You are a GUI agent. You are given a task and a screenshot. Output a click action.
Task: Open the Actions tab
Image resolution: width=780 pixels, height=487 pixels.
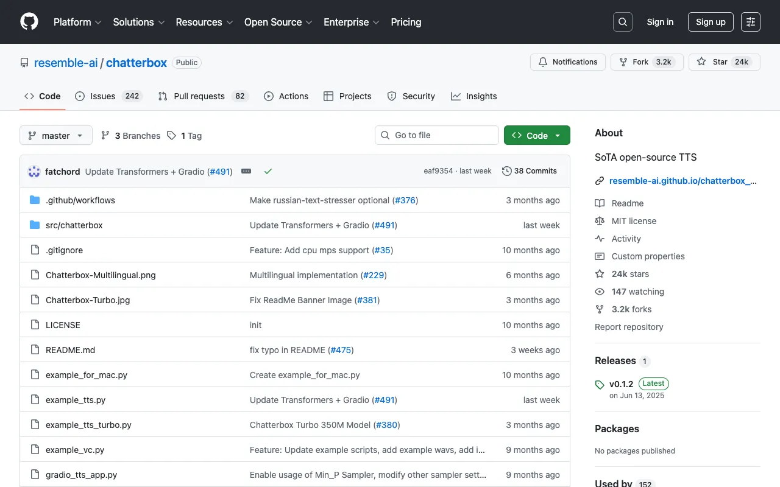(286, 96)
